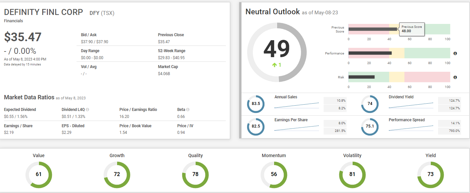
Task: Click the Neutral Outlook heading
Action: coord(273,12)
